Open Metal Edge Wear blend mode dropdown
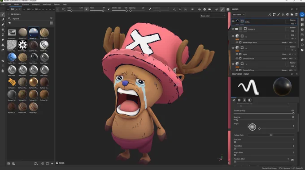The height and width of the screenshot is (170, 305). point(284,42)
